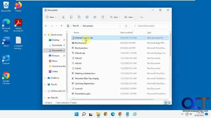The image size is (211, 118).
Task: Open the Sort dropdown
Action: click(115, 17)
